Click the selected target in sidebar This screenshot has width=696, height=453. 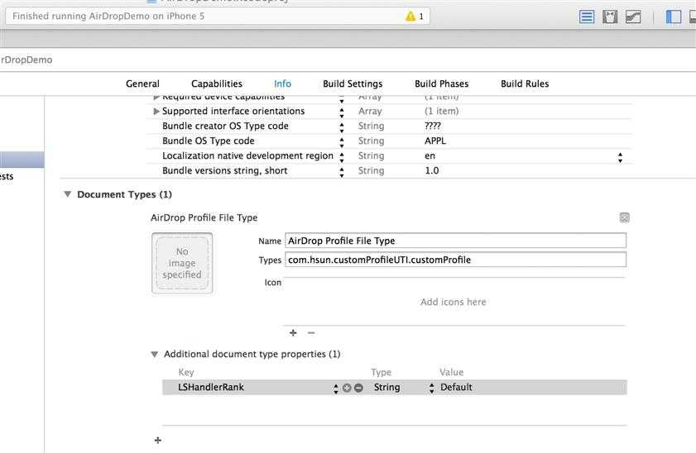point(22,160)
